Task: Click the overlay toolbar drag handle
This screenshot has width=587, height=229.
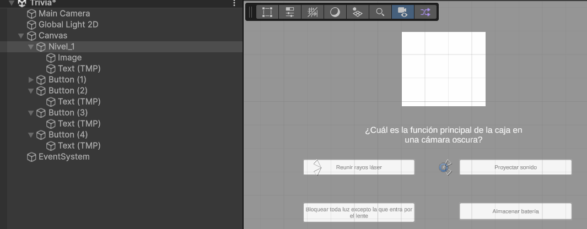Action: (x=250, y=12)
